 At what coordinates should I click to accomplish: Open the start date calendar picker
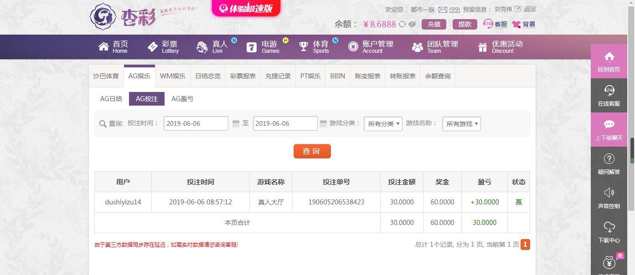click(x=236, y=123)
